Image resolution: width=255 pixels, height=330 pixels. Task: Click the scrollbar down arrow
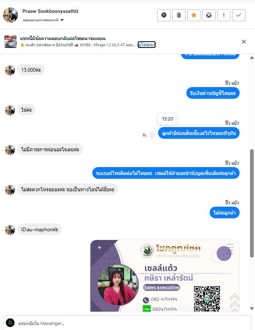coord(252,308)
